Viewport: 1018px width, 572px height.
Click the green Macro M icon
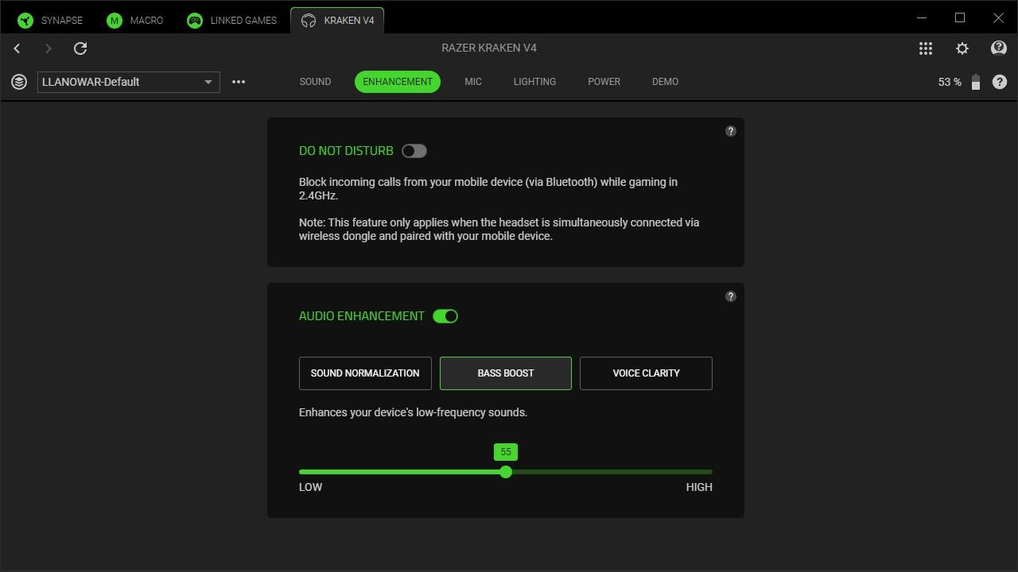coord(115,21)
